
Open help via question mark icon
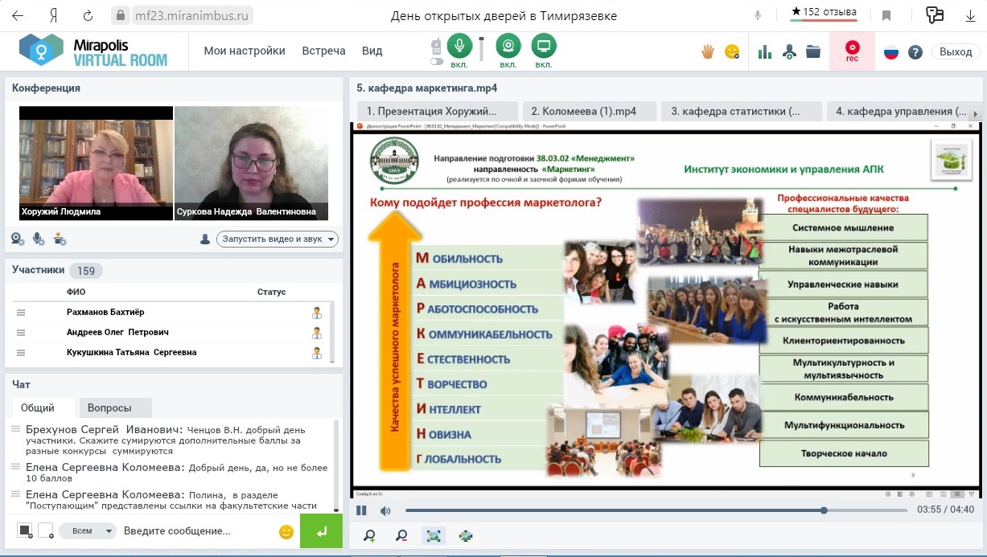pyautogui.click(x=915, y=51)
